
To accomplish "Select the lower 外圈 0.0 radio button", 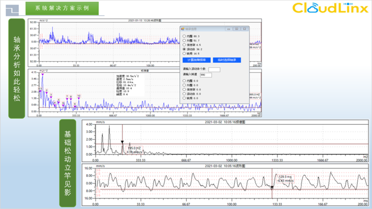I will click(184, 85).
